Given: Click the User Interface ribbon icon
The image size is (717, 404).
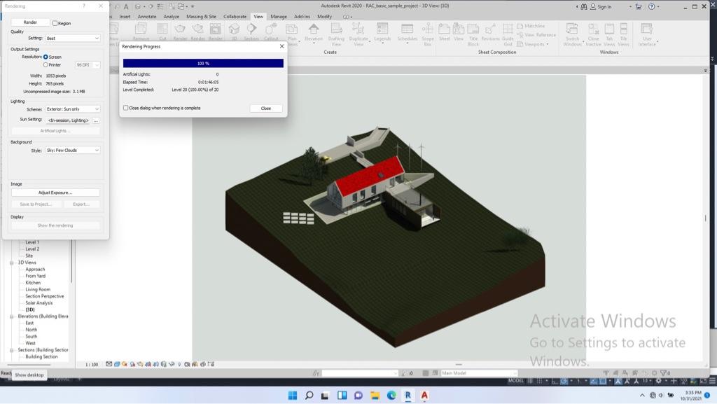Looking at the screenshot, I should [x=646, y=34].
